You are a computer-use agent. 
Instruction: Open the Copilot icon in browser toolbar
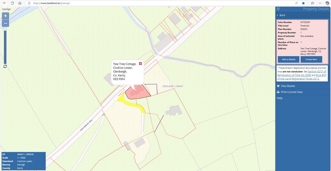pos(327,3)
